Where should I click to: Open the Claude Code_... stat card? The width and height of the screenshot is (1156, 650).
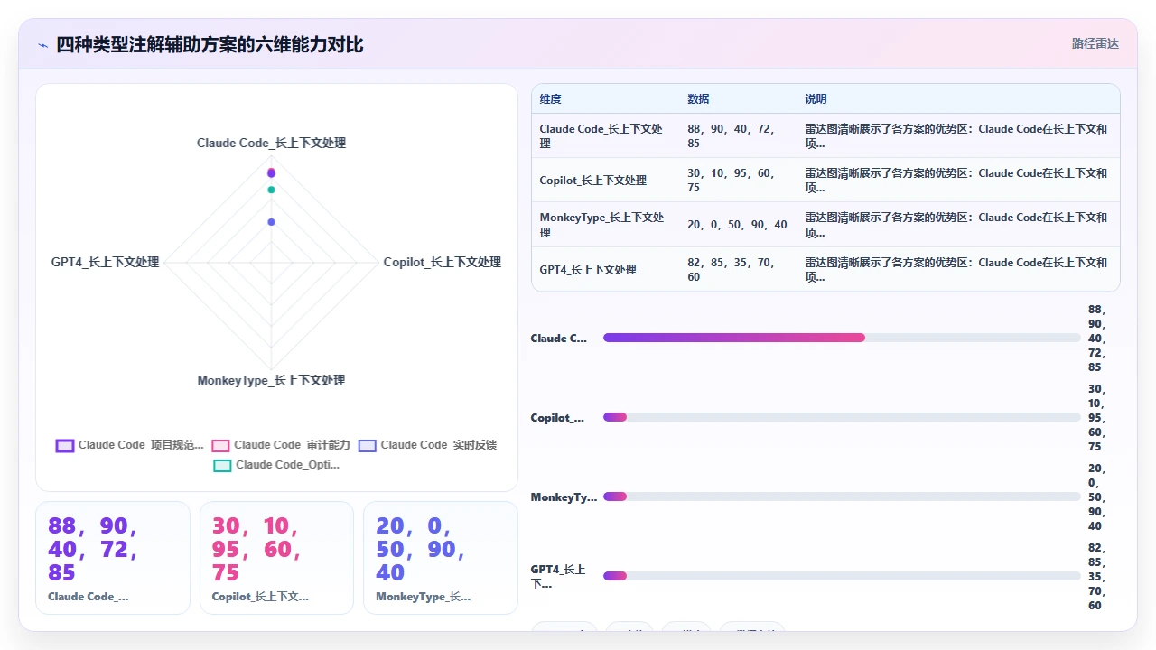[113, 558]
